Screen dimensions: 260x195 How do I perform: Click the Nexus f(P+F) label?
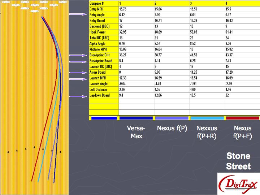pos(243,132)
